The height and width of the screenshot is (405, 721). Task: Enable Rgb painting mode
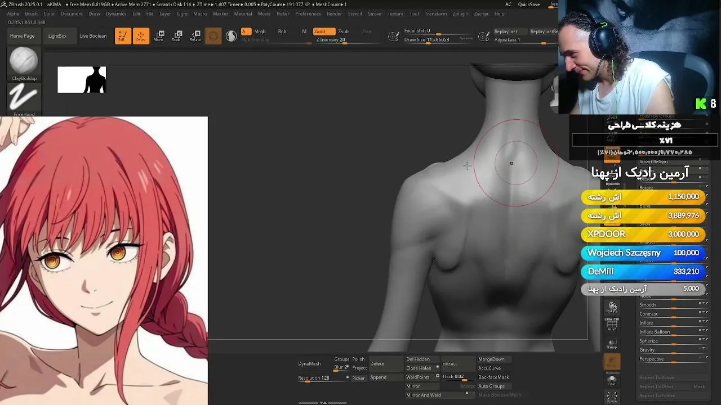coord(282,31)
